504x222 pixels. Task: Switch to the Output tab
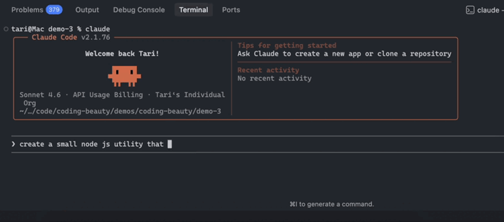point(87,10)
